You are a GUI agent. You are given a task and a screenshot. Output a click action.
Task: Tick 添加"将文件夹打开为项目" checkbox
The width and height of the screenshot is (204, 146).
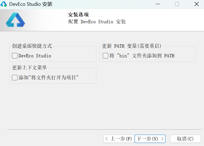pos(15,78)
